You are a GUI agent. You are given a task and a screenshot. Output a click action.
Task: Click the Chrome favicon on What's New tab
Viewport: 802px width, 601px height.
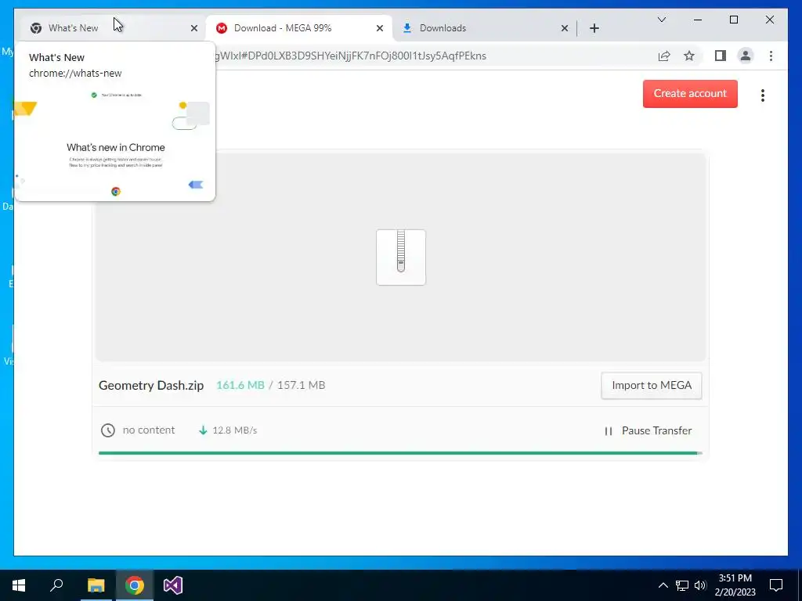point(36,28)
